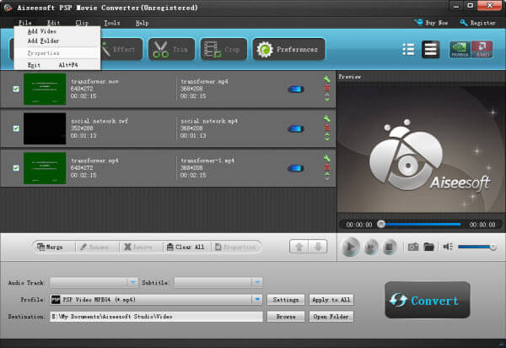Image resolution: width=506 pixels, height=348 pixels.
Task: Switch to compact list view icon
Action: (x=408, y=50)
